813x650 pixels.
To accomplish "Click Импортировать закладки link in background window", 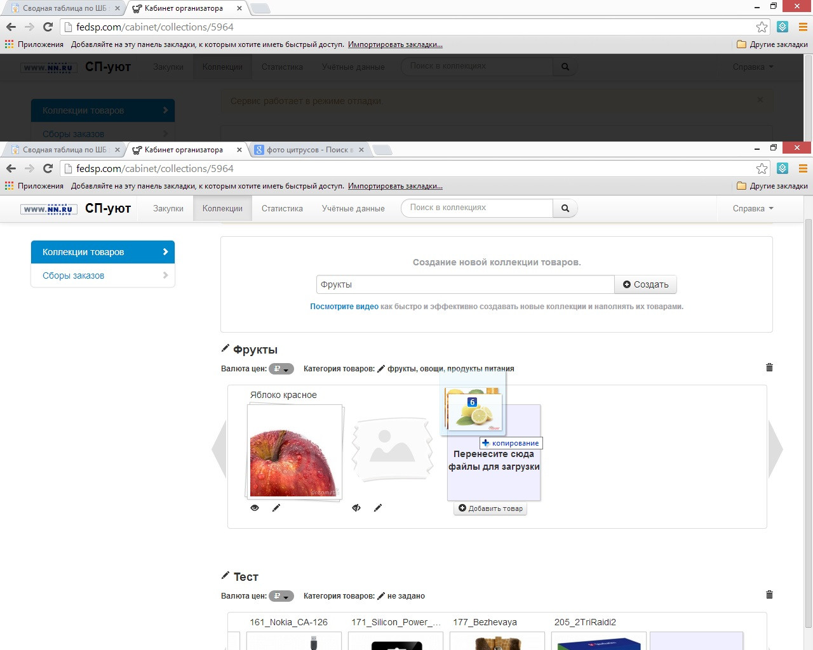I will (395, 44).
